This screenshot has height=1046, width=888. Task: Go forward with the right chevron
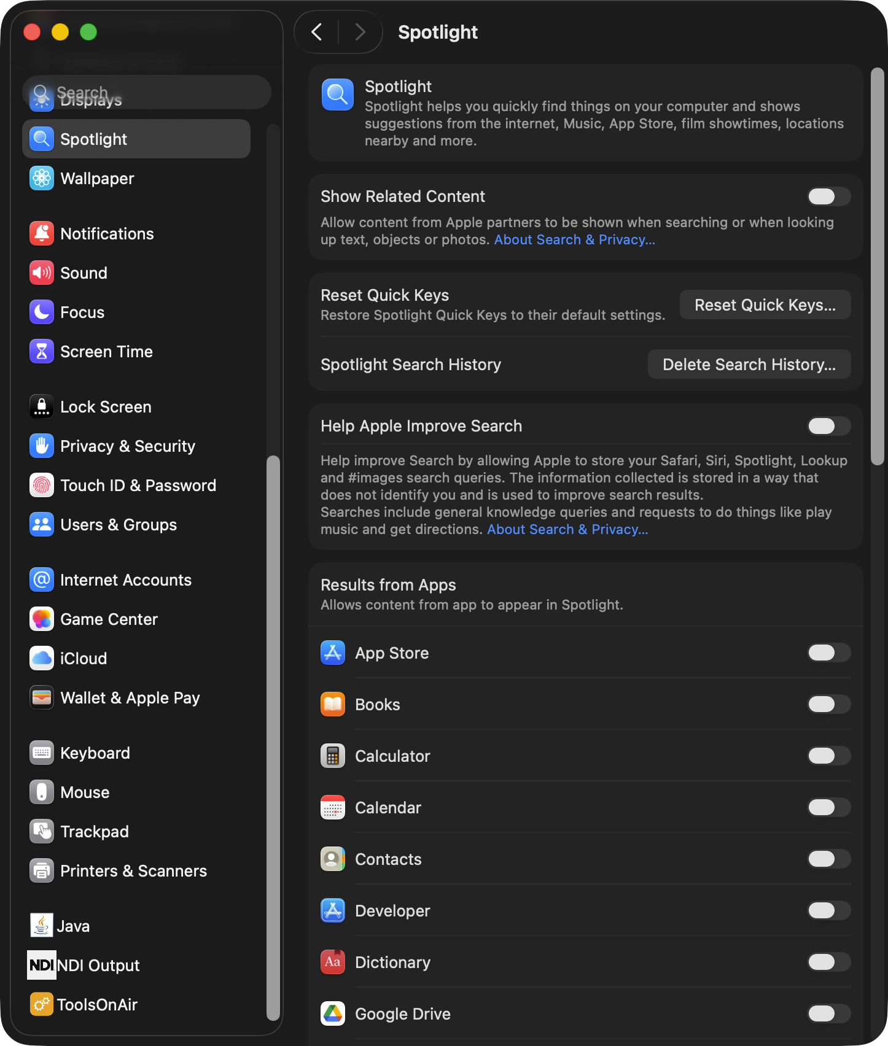pos(360,32)
